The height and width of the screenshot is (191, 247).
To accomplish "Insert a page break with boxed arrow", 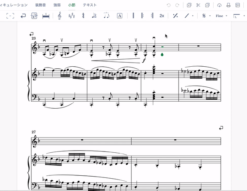I will (34, 16).
